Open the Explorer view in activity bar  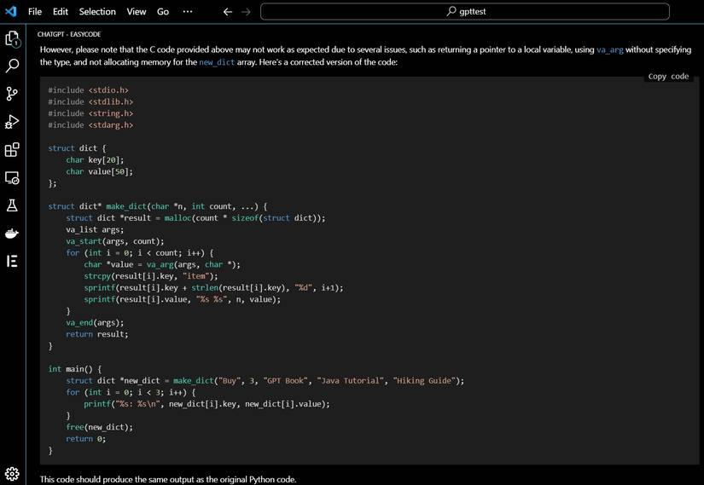pos(12,38)
